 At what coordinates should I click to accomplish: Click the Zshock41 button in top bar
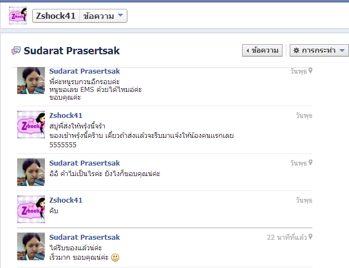[56, 16]
